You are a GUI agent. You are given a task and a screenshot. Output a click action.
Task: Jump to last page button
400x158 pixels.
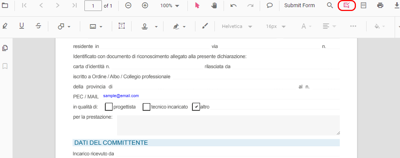click(75, 5)
